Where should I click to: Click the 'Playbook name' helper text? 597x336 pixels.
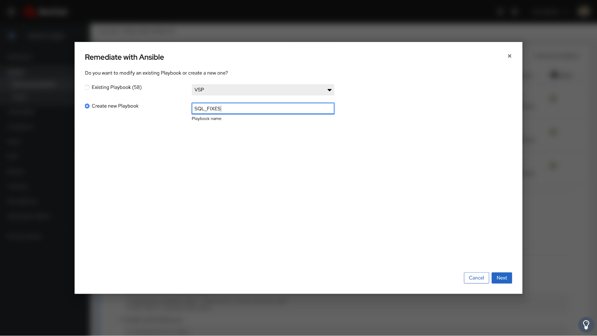[206, 119]
